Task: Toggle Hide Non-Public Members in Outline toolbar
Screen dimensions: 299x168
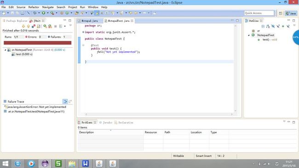Action: [x=283, y=26]
